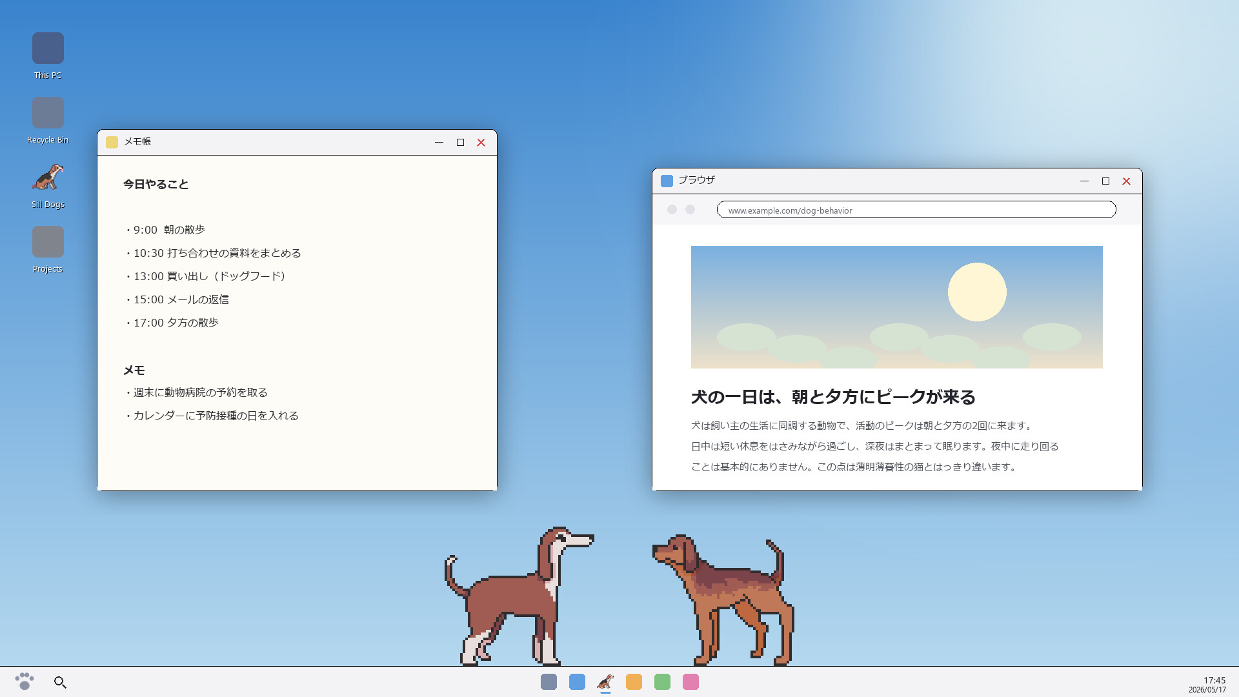Select the blue taskbar app icon

point(577,682)
